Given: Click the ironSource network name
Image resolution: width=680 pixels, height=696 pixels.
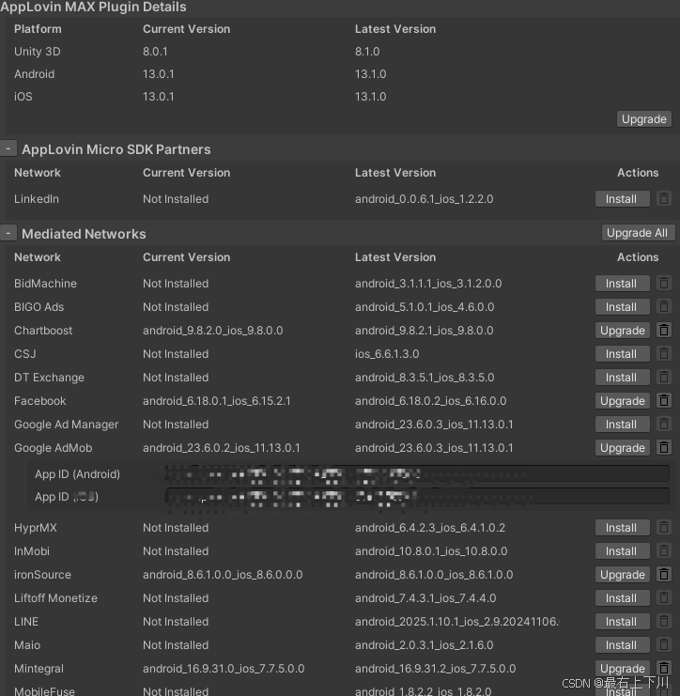Looking at the screenshot, I should click(x=42, y=575).
